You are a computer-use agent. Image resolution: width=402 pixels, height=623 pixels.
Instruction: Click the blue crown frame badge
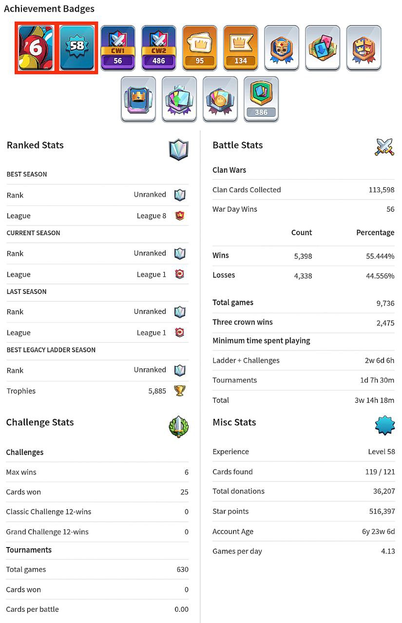coord(138,99)
